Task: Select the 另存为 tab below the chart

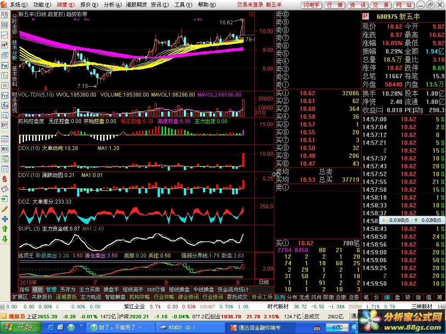Action: pyautogui.click(x=68, y=290)
